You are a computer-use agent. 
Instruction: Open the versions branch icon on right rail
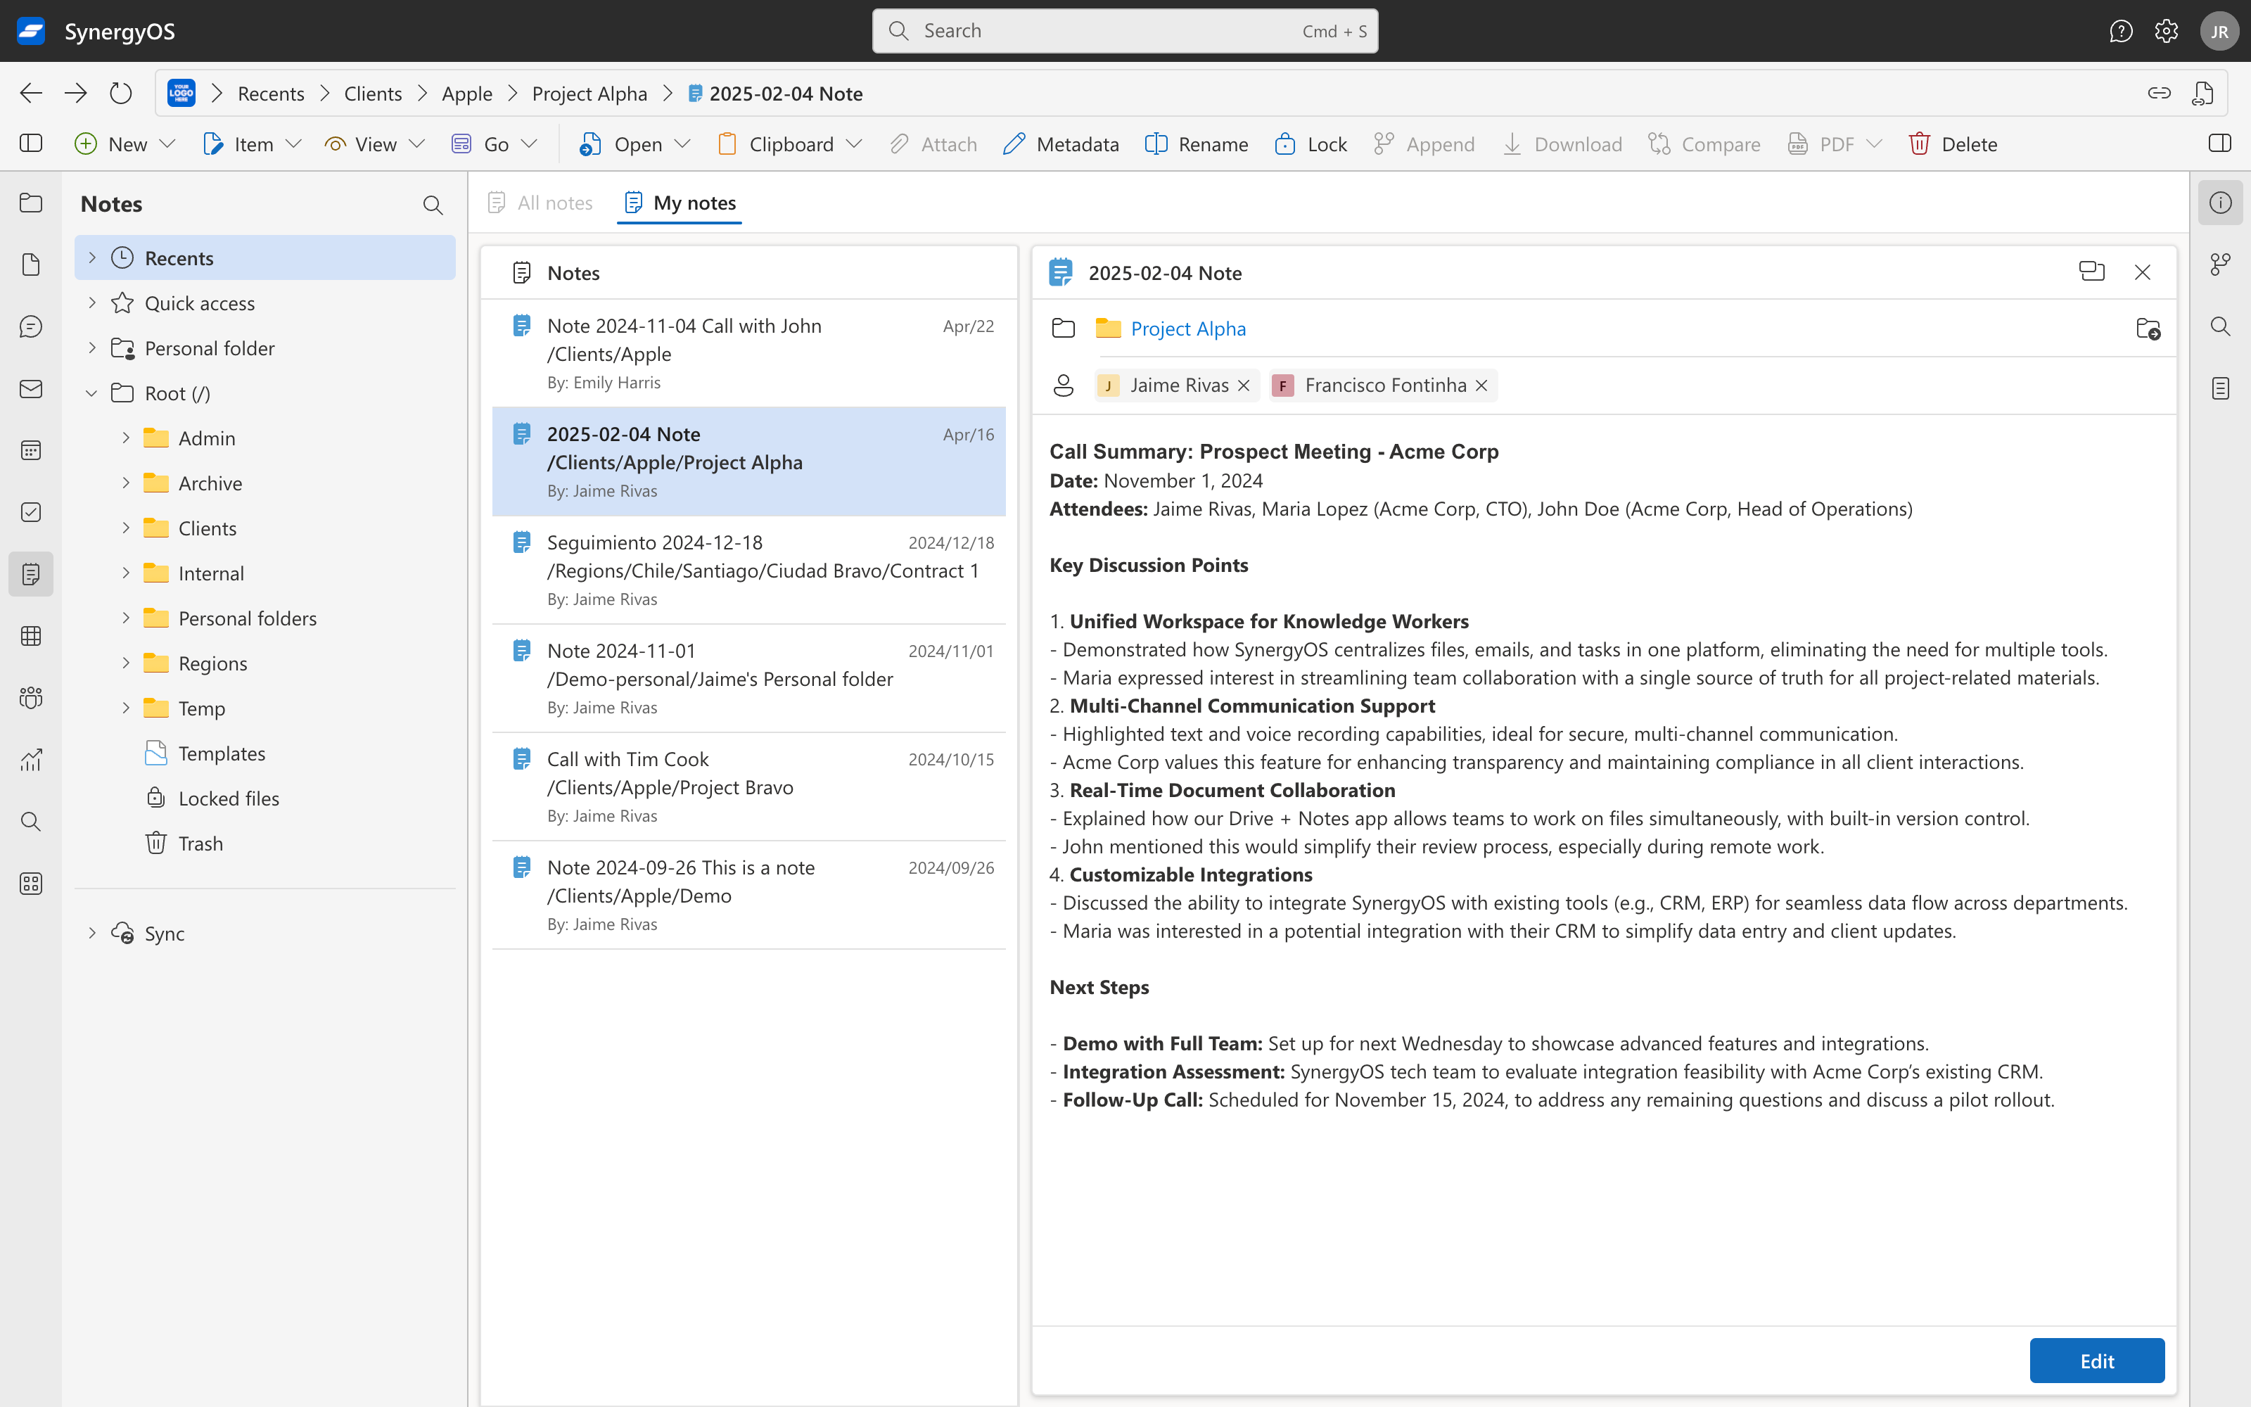[x=2220, y=265]
